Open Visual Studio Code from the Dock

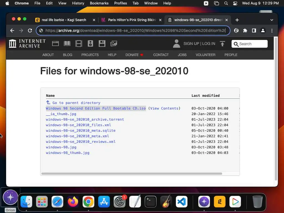pyautogui.click(x=182, y=202)
